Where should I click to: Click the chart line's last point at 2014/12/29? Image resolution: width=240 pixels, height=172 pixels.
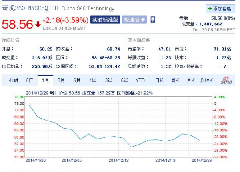199,140
